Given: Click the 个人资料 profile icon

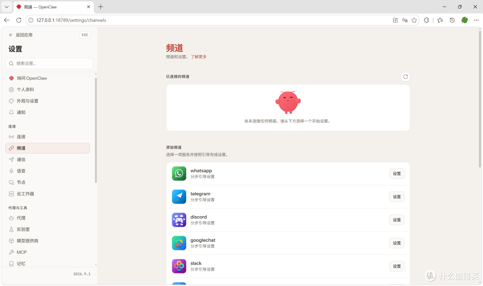Looking at the screenshot, I should [x=11, y=90].
